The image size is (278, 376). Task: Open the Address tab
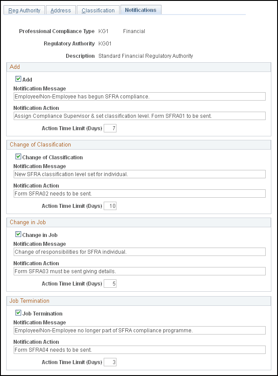point(60,10)
